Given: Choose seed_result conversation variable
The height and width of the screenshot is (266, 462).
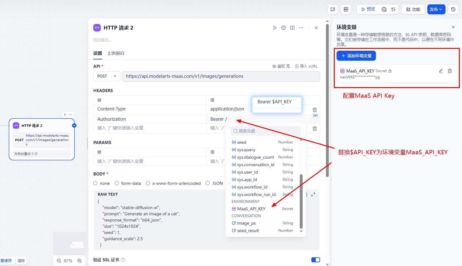Looking at the screenshot, I should coord(262,231).
